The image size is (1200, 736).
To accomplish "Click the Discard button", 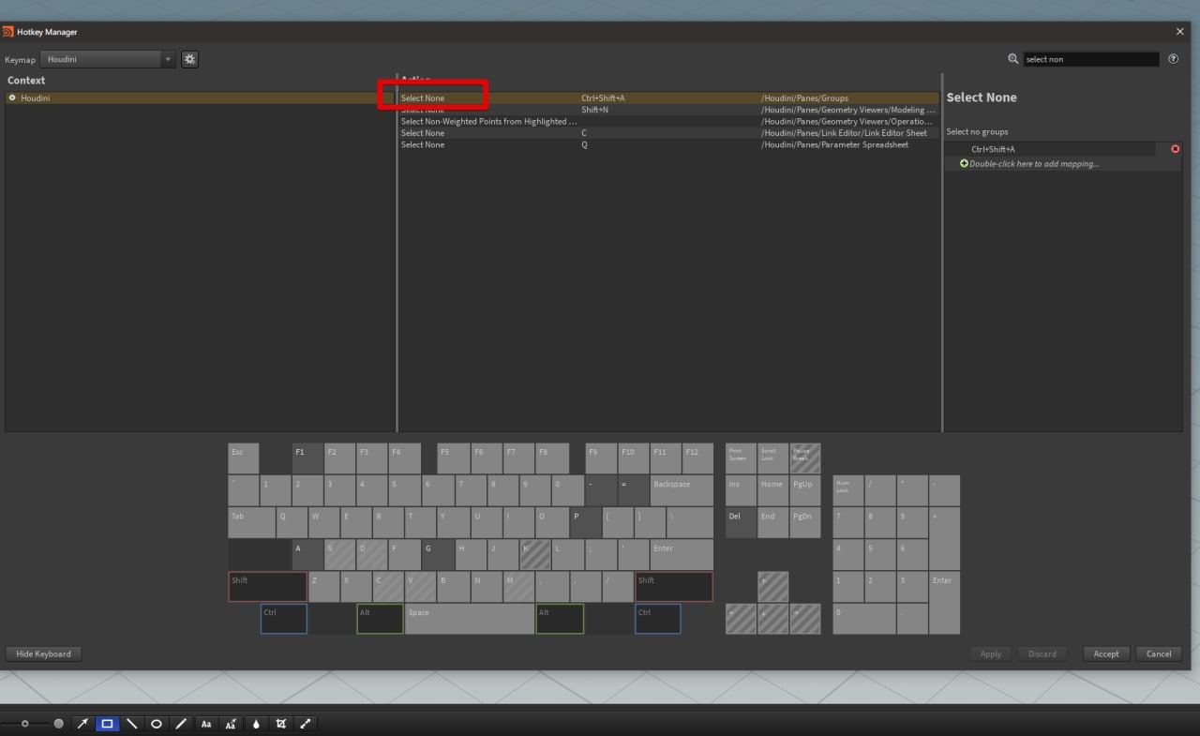I will click(x=1042, y=653).
